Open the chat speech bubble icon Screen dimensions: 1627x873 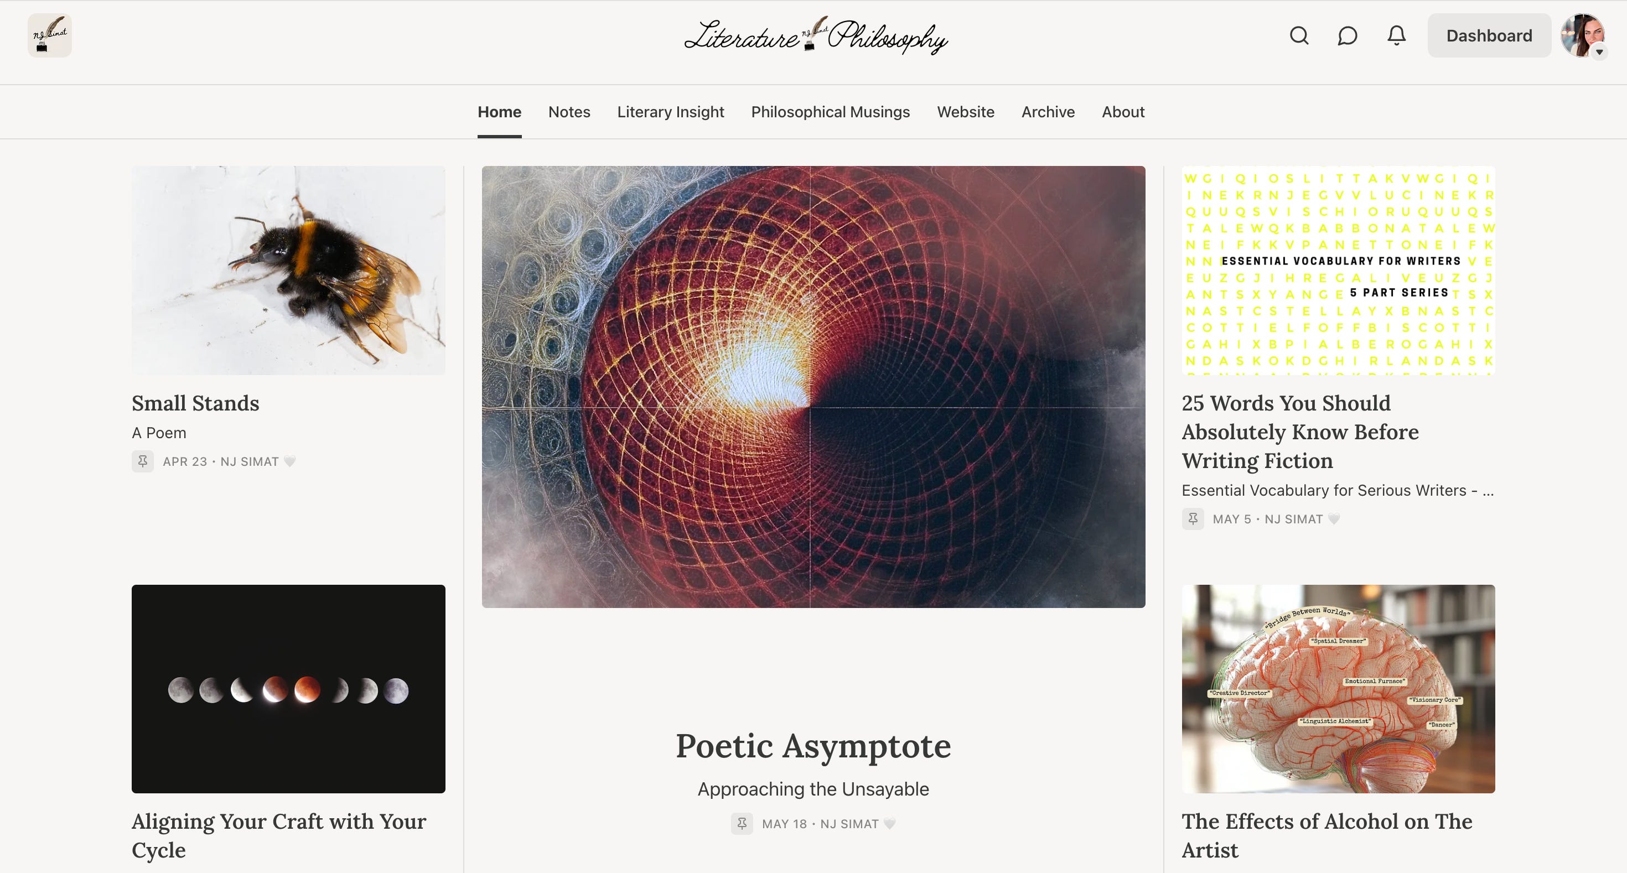[1347, 35]
